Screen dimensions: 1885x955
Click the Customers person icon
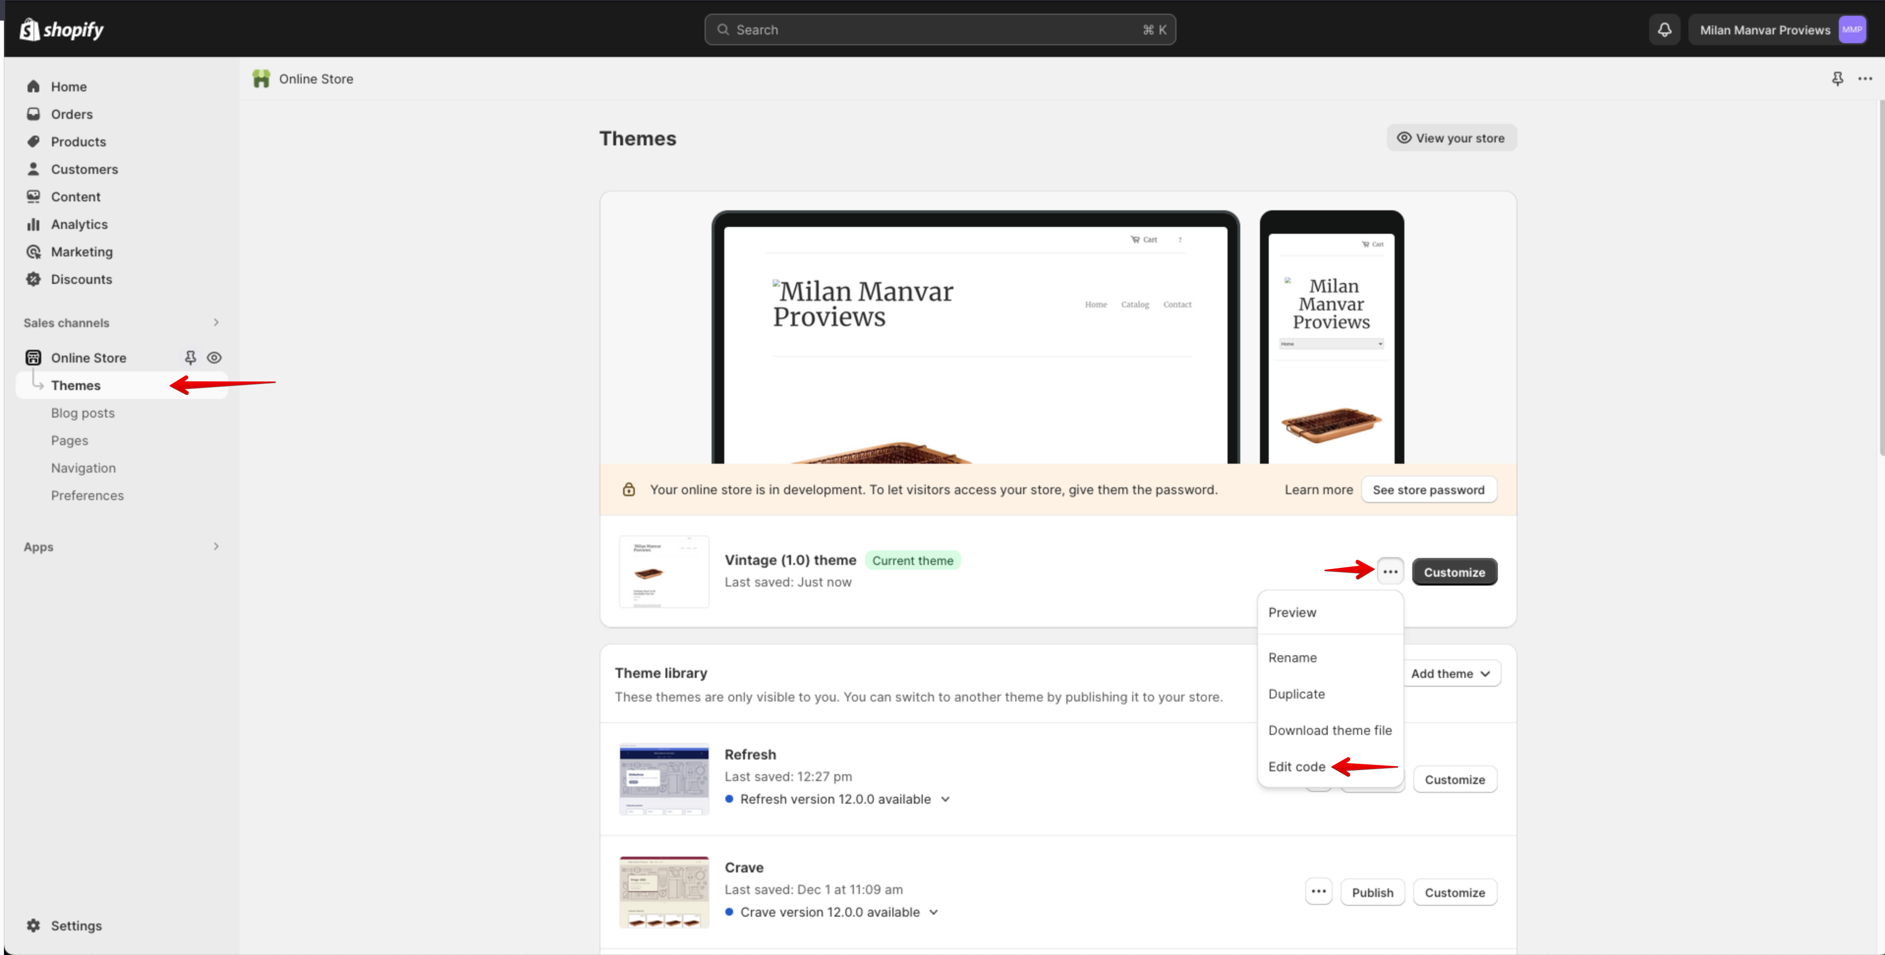click(x=33, y=169)
